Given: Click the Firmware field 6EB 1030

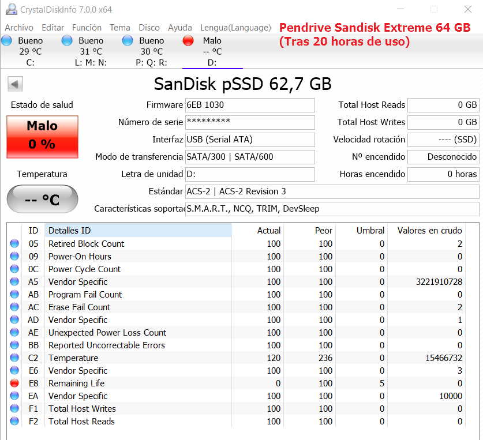Looking at the screenshot, I should [x=250, y=105].
